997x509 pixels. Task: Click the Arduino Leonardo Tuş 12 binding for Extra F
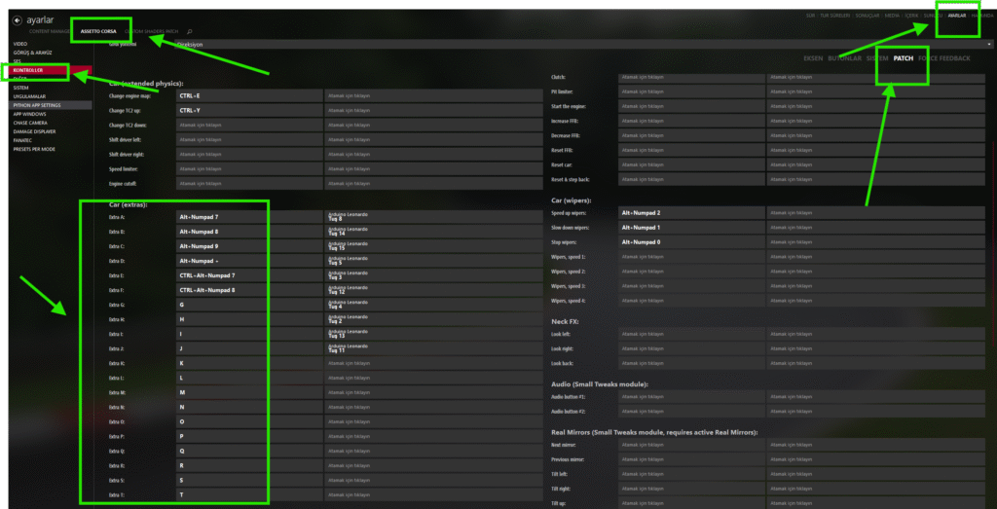(433, 290)
